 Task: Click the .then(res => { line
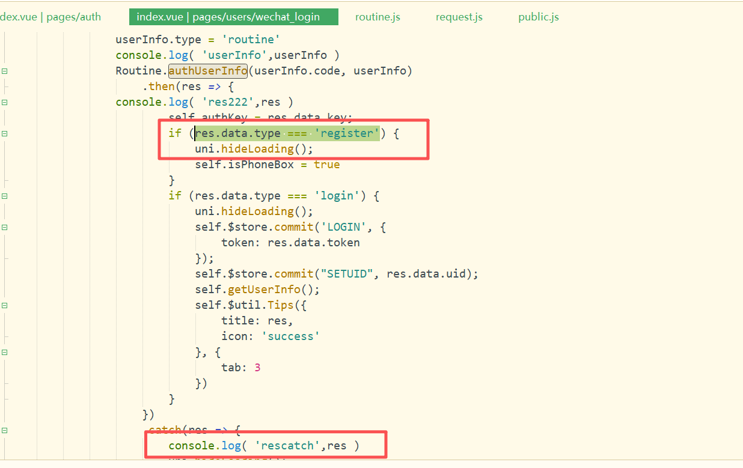tap(188, 87)
